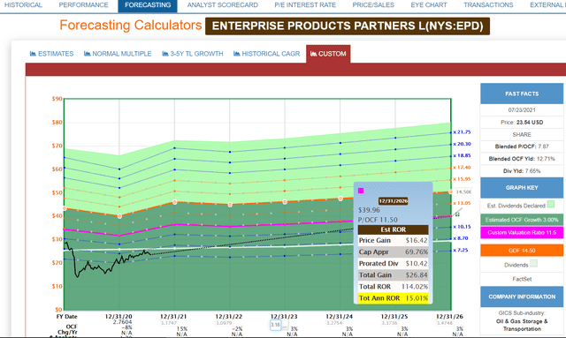This screenshot has height=338, width=566.
Task: Click the Enterprise Products Partners ticker banner
Action: (x=348, y=26)
